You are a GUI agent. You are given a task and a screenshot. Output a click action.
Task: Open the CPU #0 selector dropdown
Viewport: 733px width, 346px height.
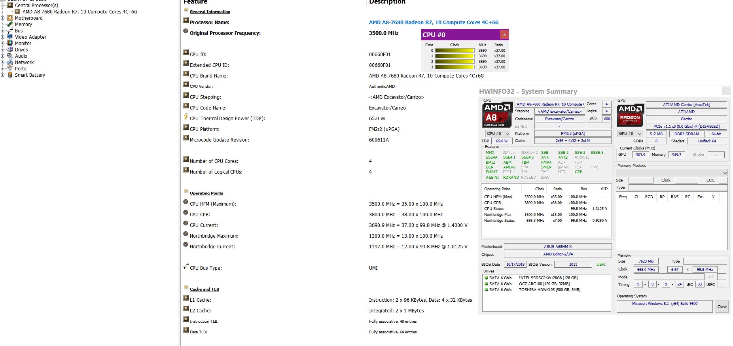pyautogui.click(x=498, y=134)
